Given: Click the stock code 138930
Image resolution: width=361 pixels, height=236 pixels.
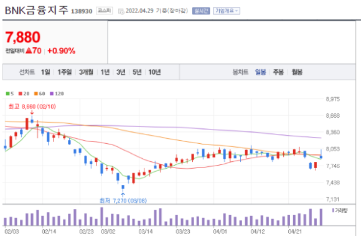Looking at the screenshot, I should tap(82, 11).
